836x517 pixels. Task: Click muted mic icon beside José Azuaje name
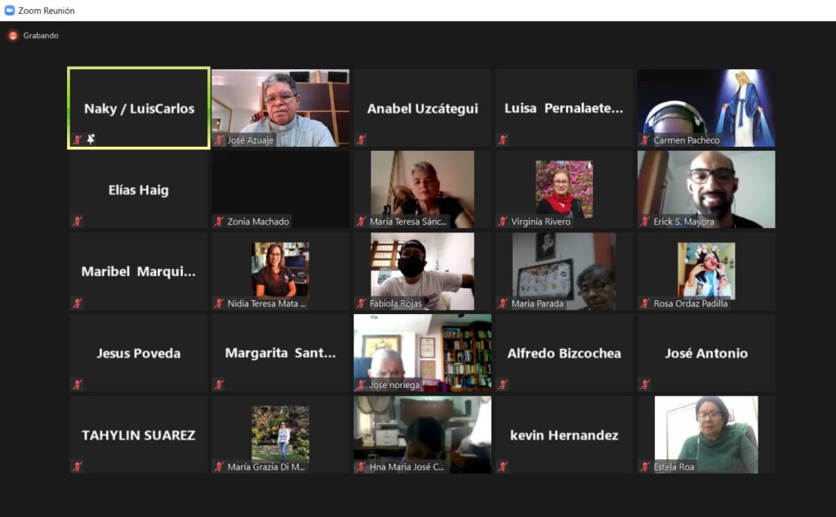click(x=220, y=140)
